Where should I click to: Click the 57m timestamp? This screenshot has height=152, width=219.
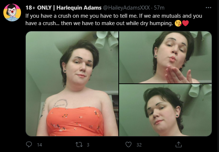click(159, 8)
